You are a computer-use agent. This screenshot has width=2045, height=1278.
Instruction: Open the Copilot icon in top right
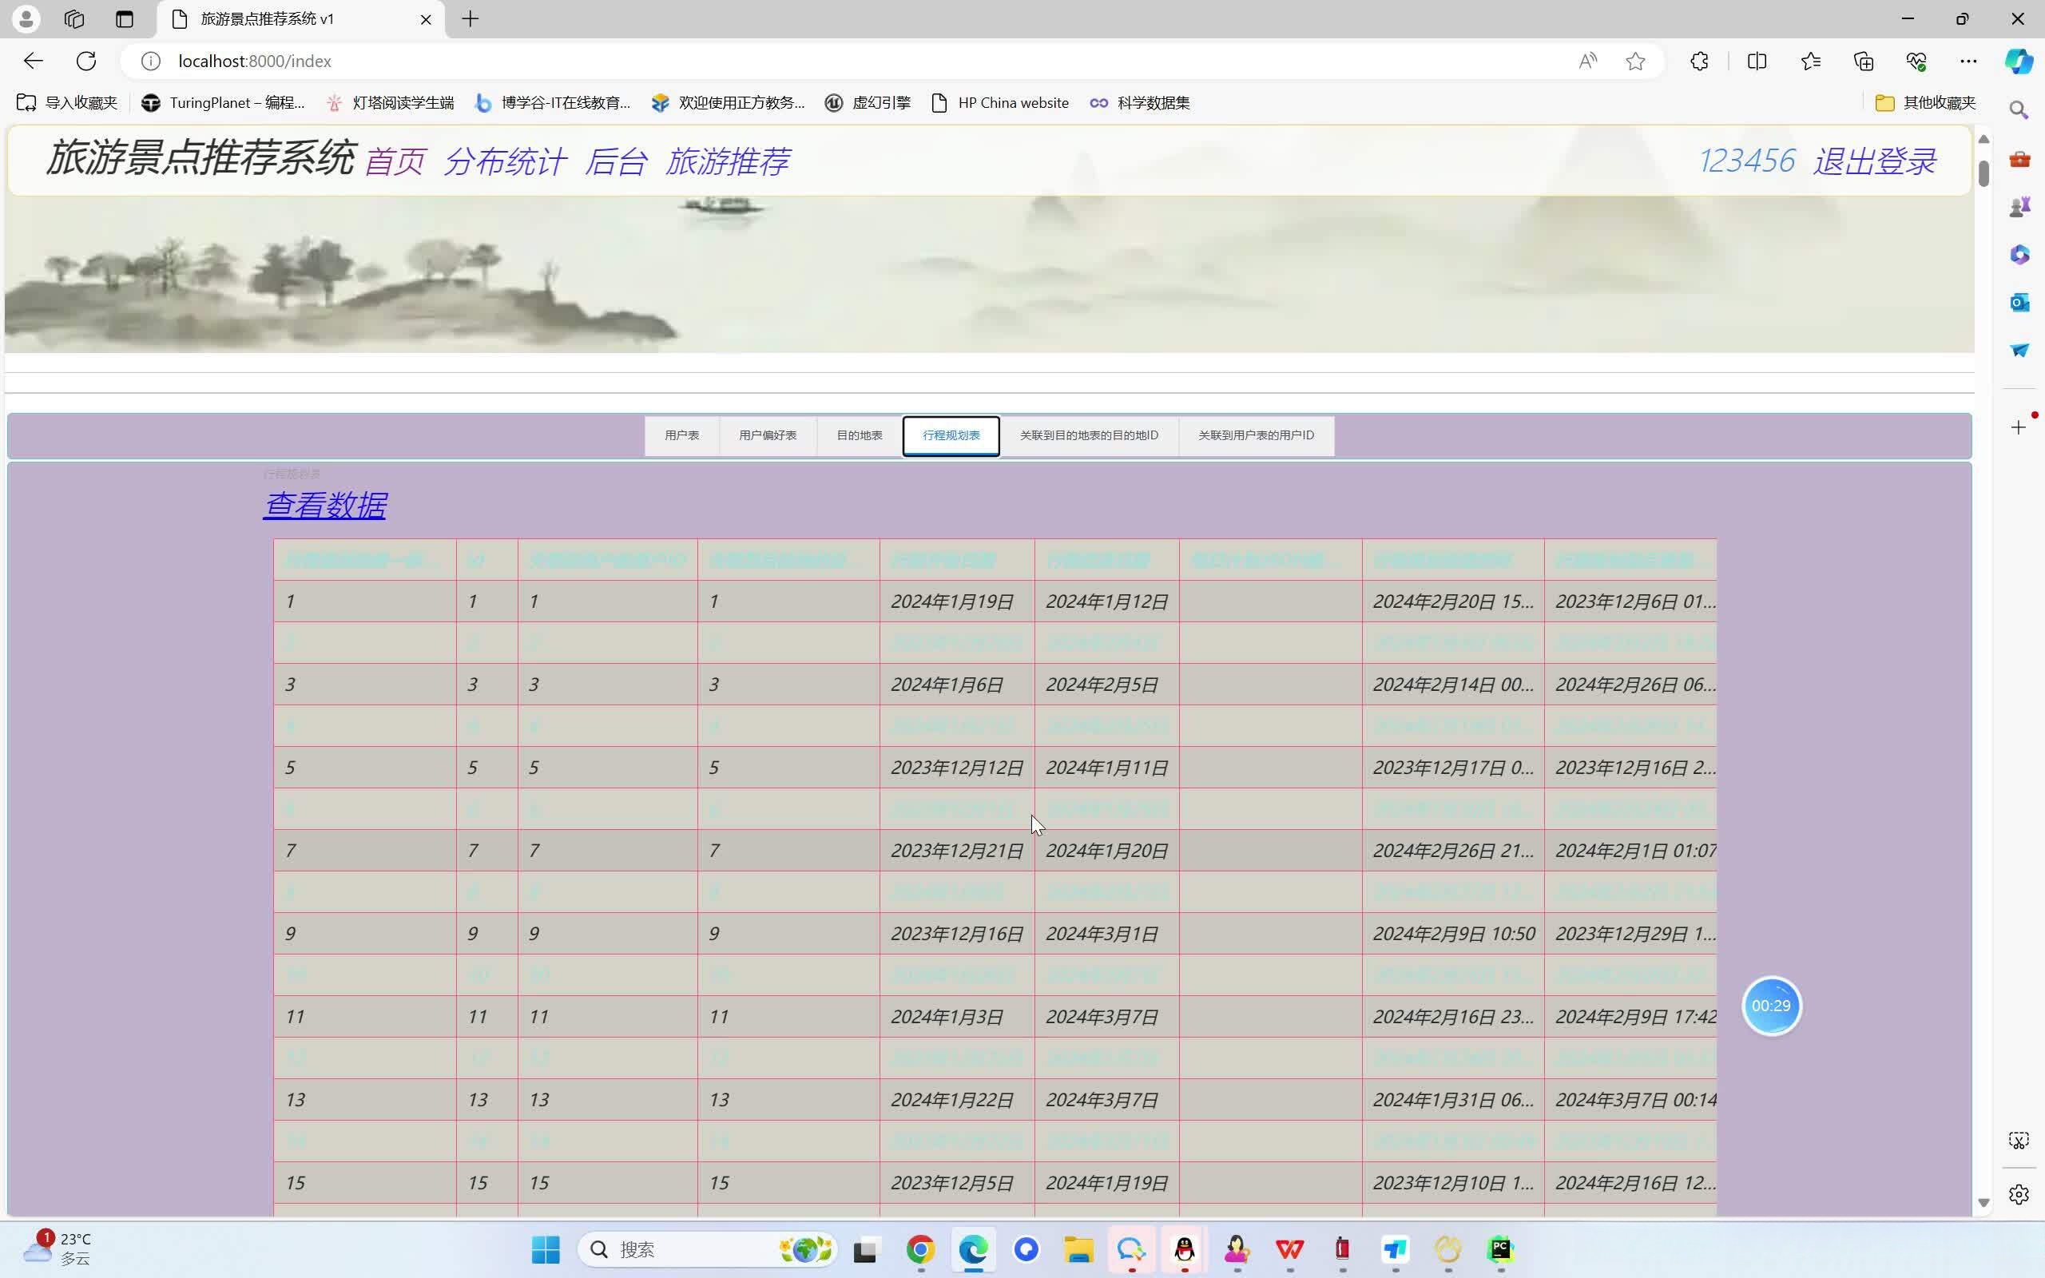(x=2019, y=61)
